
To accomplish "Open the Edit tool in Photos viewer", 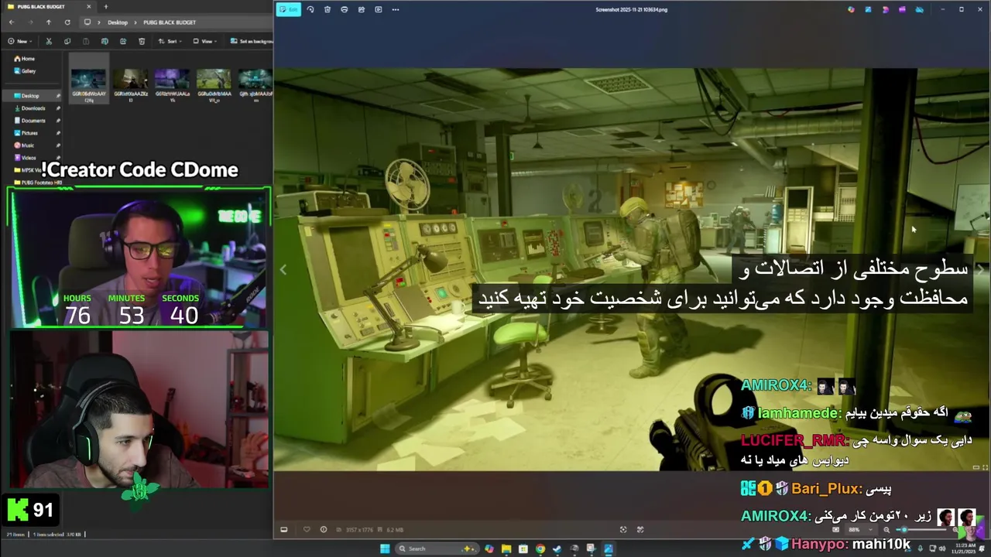I will (x=289, y=9).
